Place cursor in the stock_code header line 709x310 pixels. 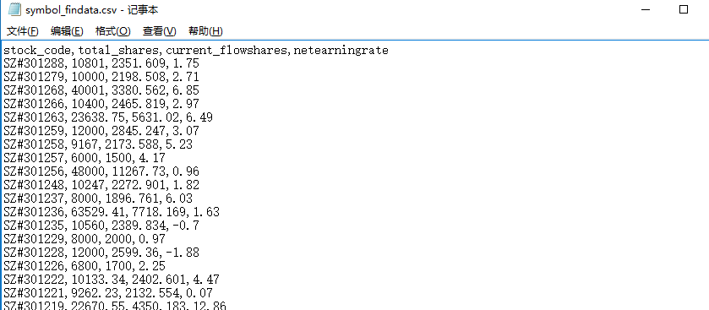196,50
